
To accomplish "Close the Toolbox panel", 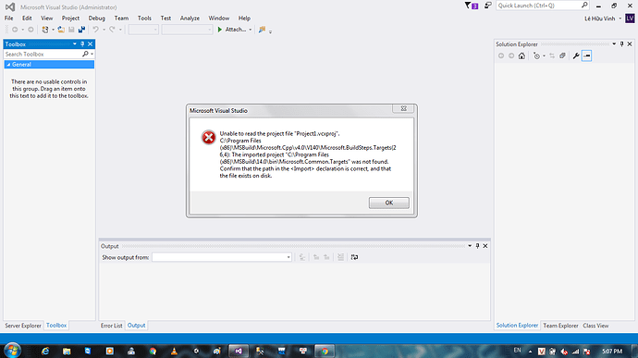I will [91, 44].
